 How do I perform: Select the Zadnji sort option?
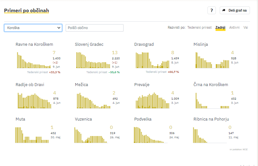[x=220, y=28]
